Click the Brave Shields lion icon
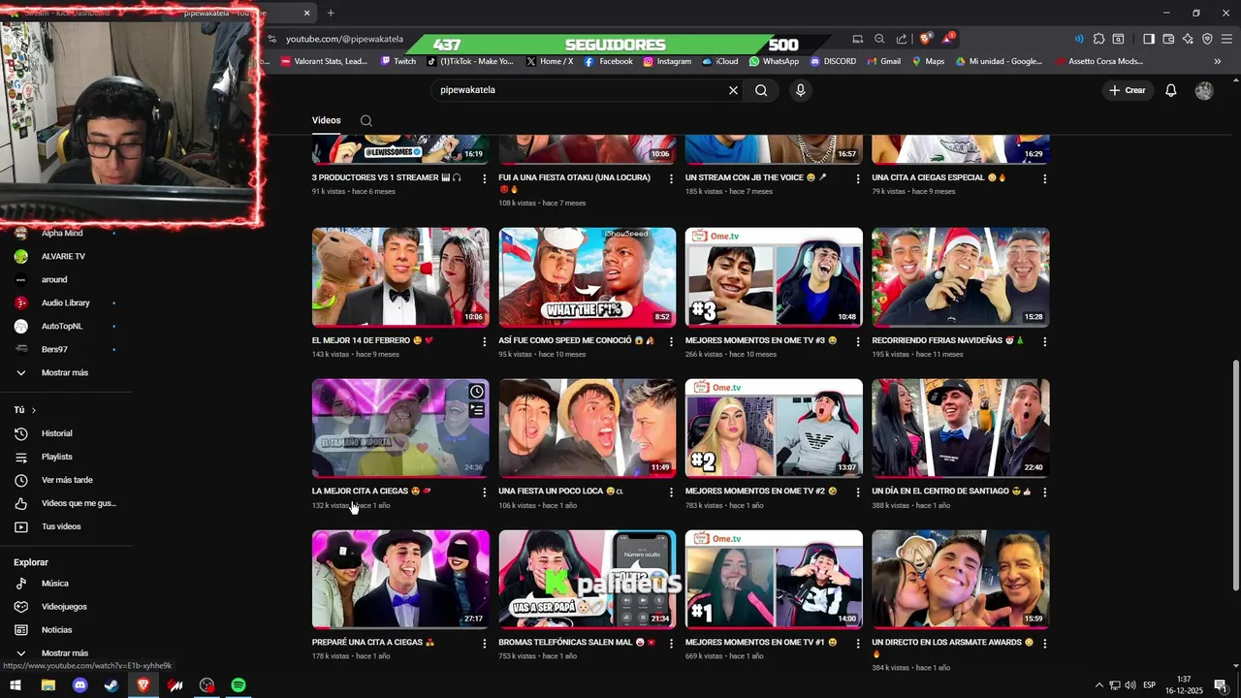This screenshot has width=1241, height=698. coord(925,39)
